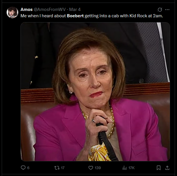Image resolution: width=177 pixels, height=176 pixels.
Task: Like the post with the heart icon
Action: (x=91, y=168)
